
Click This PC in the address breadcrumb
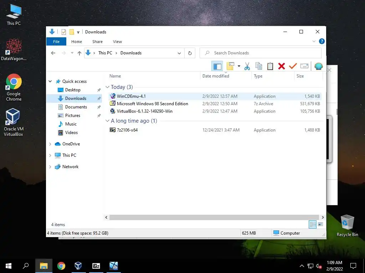tap(105, 53)
